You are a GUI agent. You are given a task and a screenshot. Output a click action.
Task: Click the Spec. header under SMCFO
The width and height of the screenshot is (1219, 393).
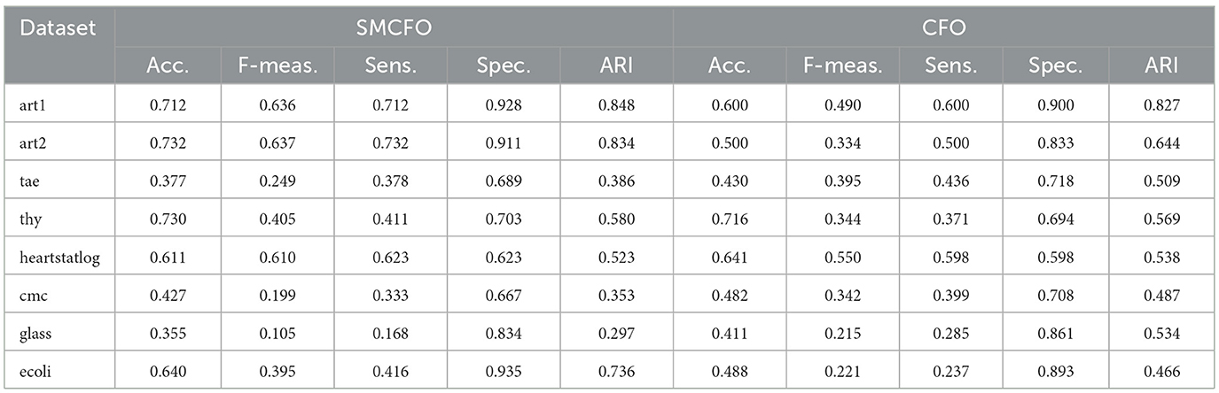pyautogui.click(x=503, y=65)
